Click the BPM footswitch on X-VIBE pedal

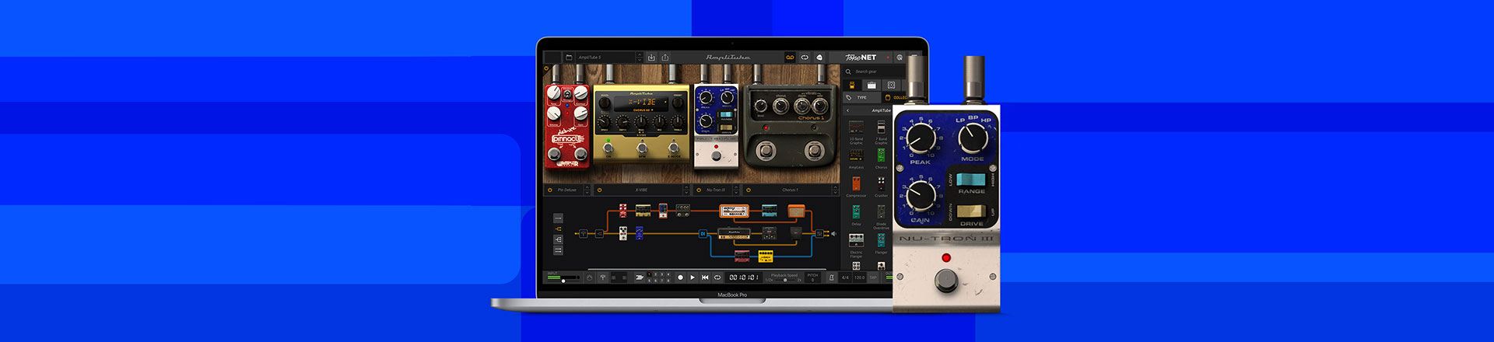[642, 147]
